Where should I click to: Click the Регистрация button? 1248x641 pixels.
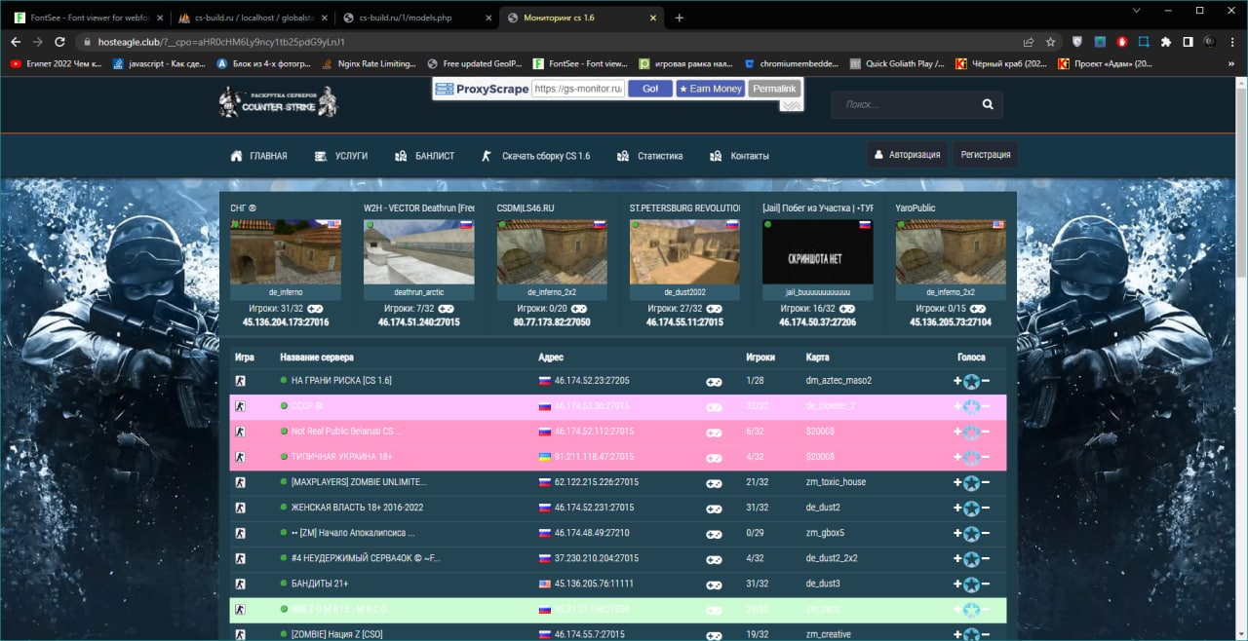pyautogui.click(x=986, y=155)
